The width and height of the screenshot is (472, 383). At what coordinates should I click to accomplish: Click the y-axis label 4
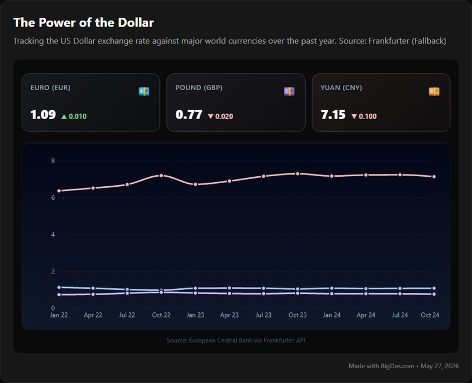(x=53, y=235)
